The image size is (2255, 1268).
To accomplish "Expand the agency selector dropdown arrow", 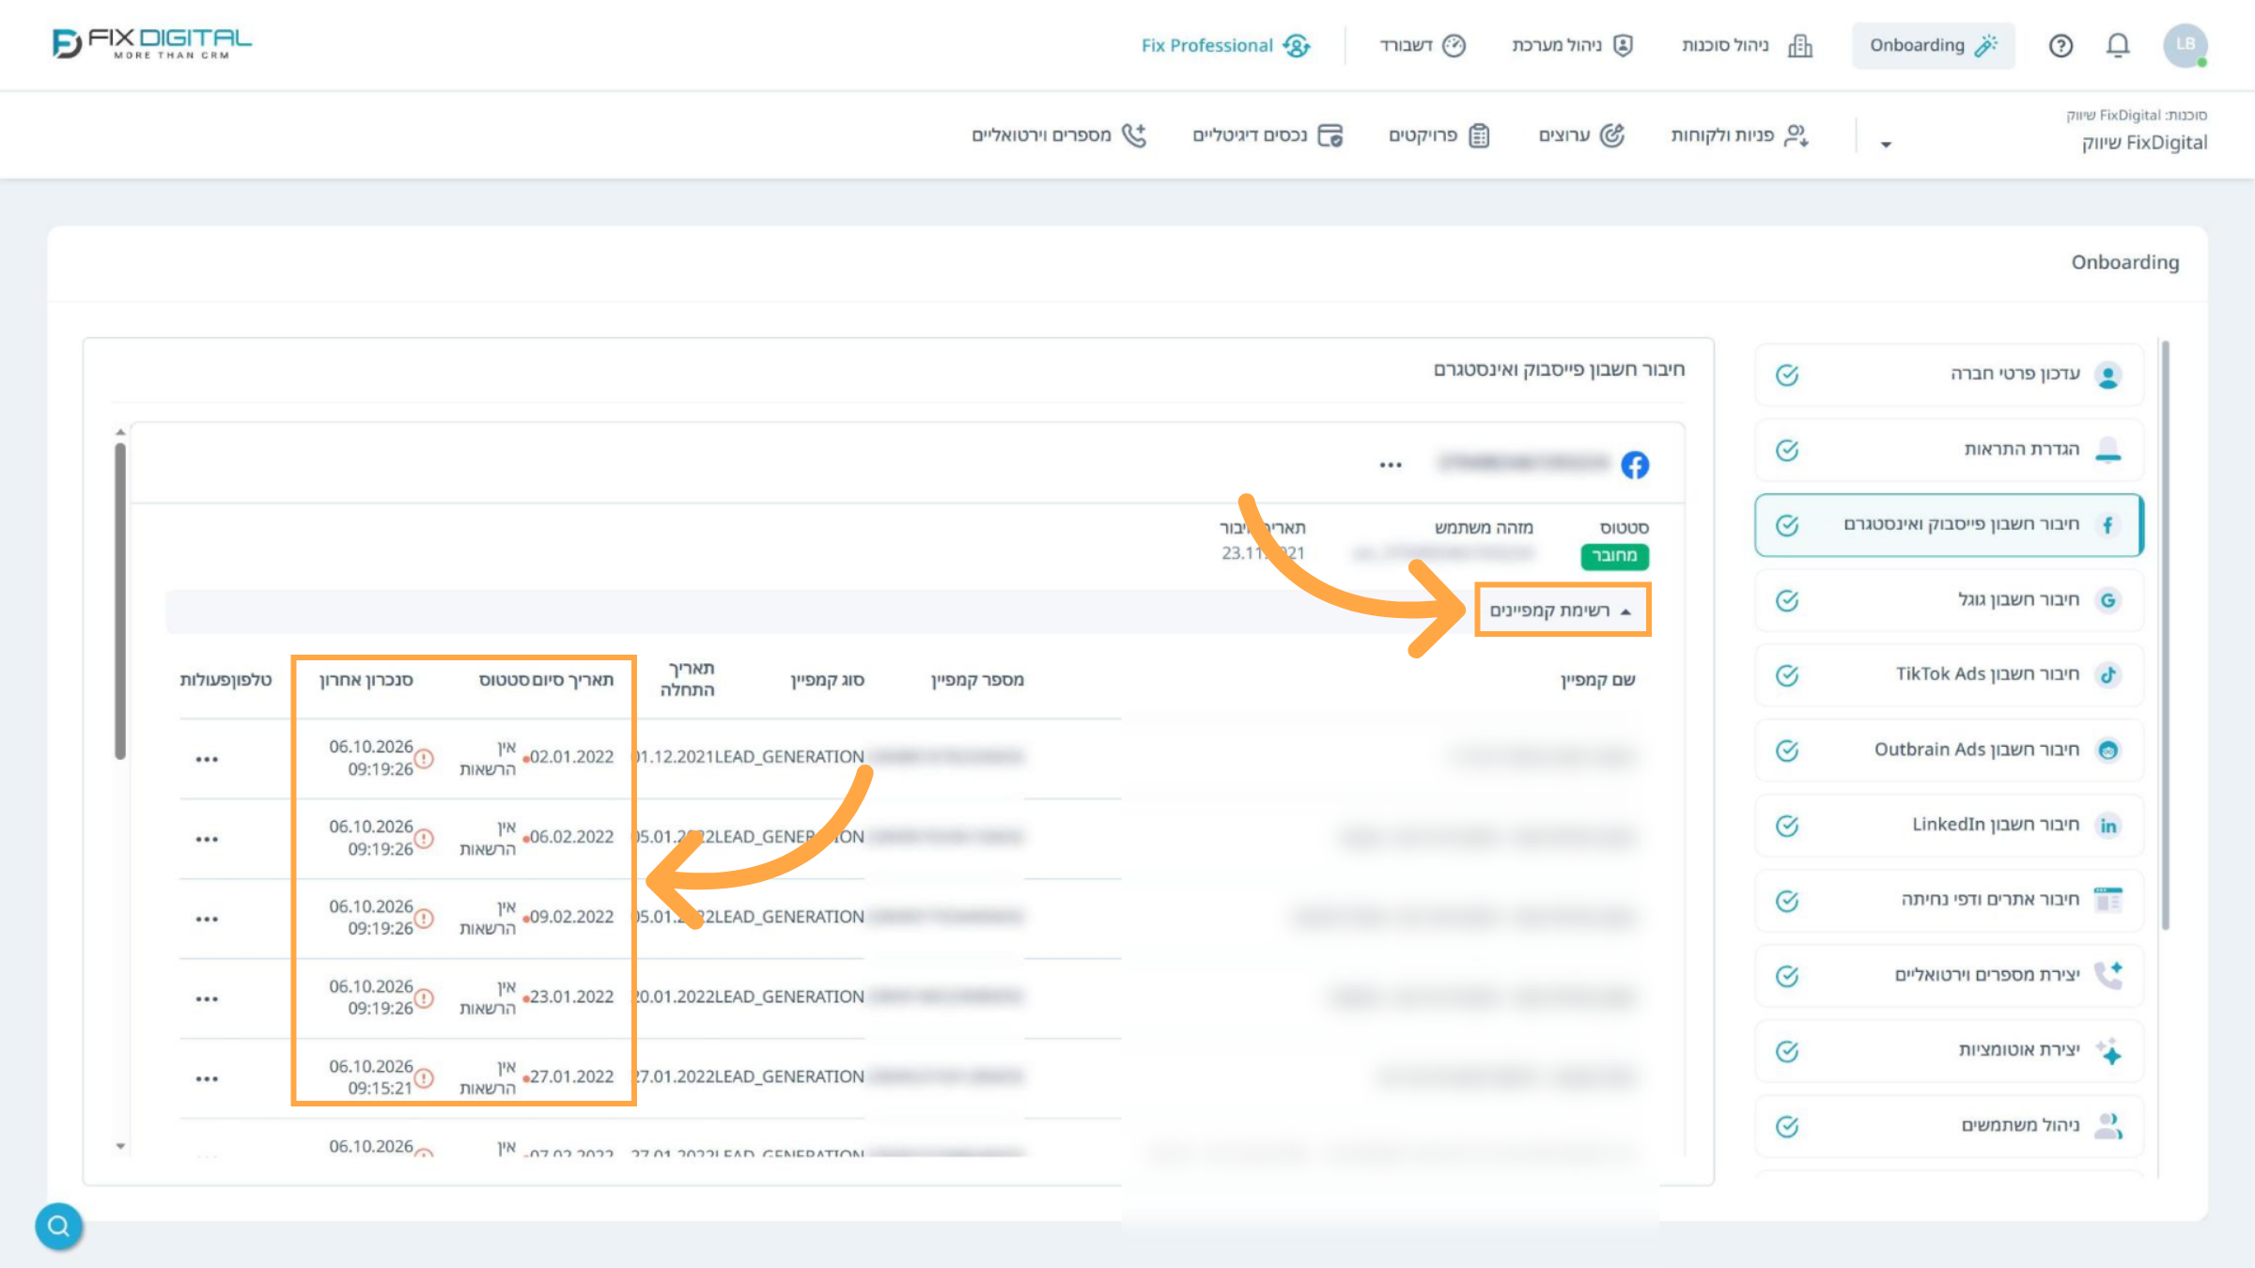I will pyautogui.click(x=1885, y=145).
